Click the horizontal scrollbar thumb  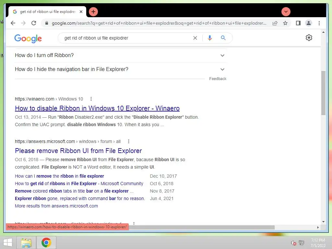click(202, 227)
